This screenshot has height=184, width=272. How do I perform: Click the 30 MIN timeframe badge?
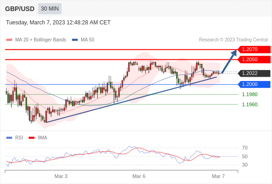(x=50, y=9)
